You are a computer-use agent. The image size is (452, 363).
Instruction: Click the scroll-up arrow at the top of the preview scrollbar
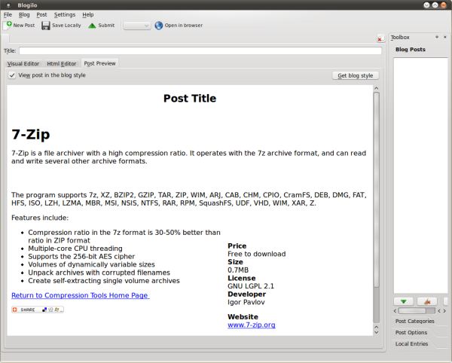[x=376, y=88]
